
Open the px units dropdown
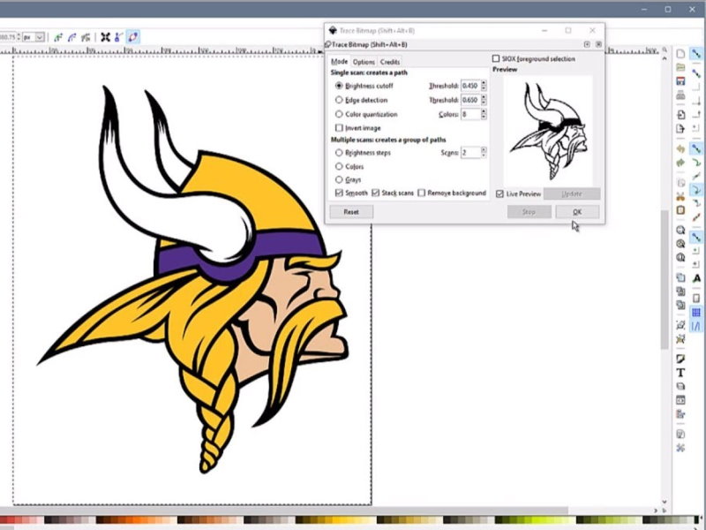point(34,37)
